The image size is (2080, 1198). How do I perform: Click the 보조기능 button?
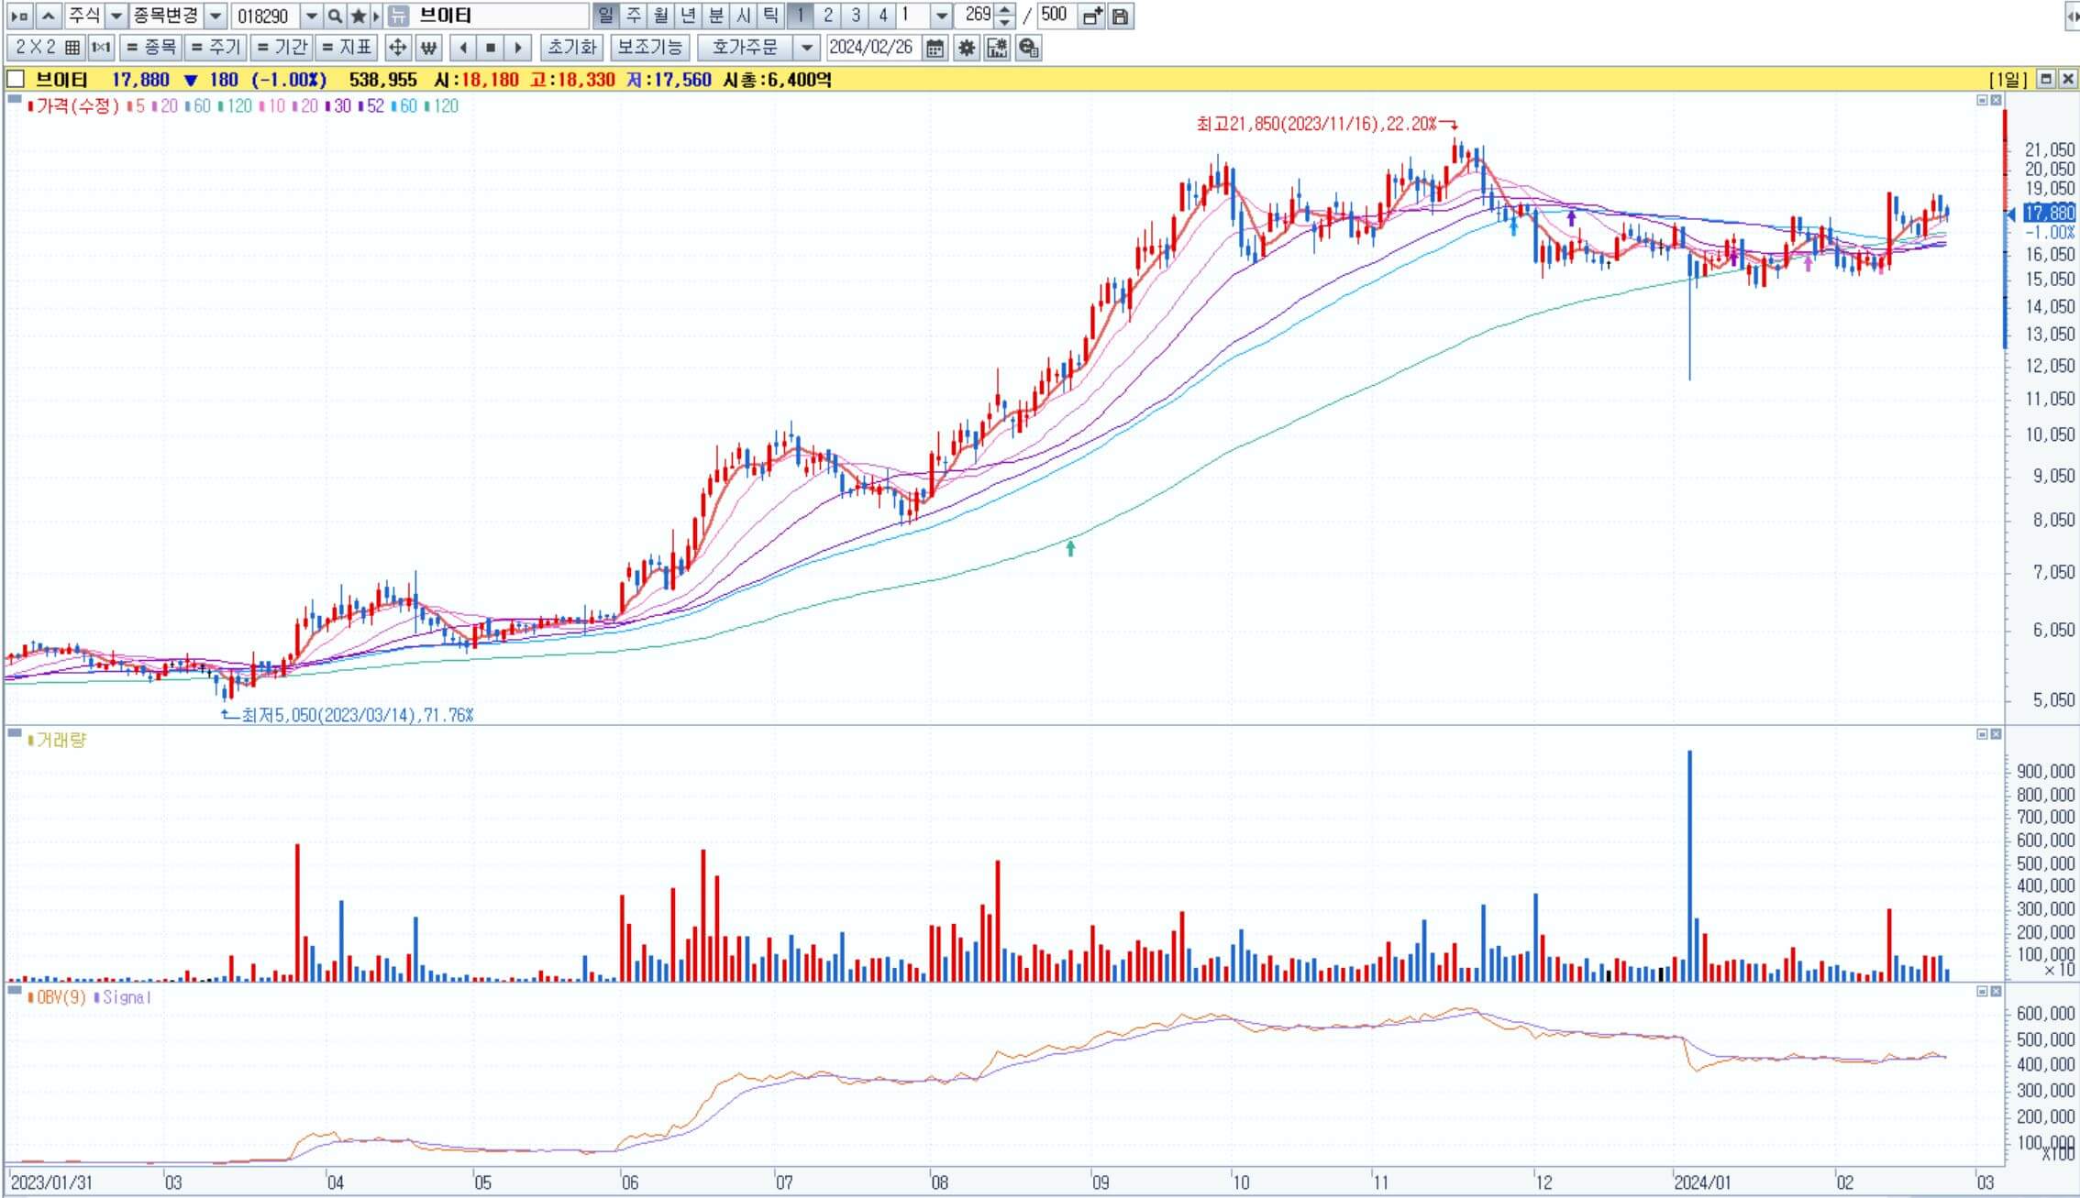(649, 48)
